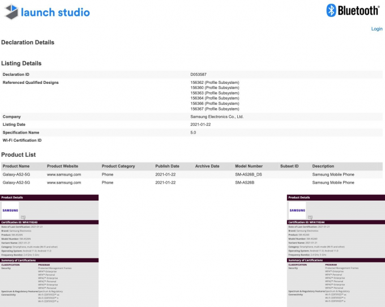385x307 pixels.
Task: Click the Bluetooth logo
Action: coord(353,11)
